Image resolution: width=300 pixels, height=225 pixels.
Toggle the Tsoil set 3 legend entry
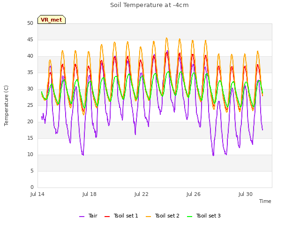coord(204,216)
